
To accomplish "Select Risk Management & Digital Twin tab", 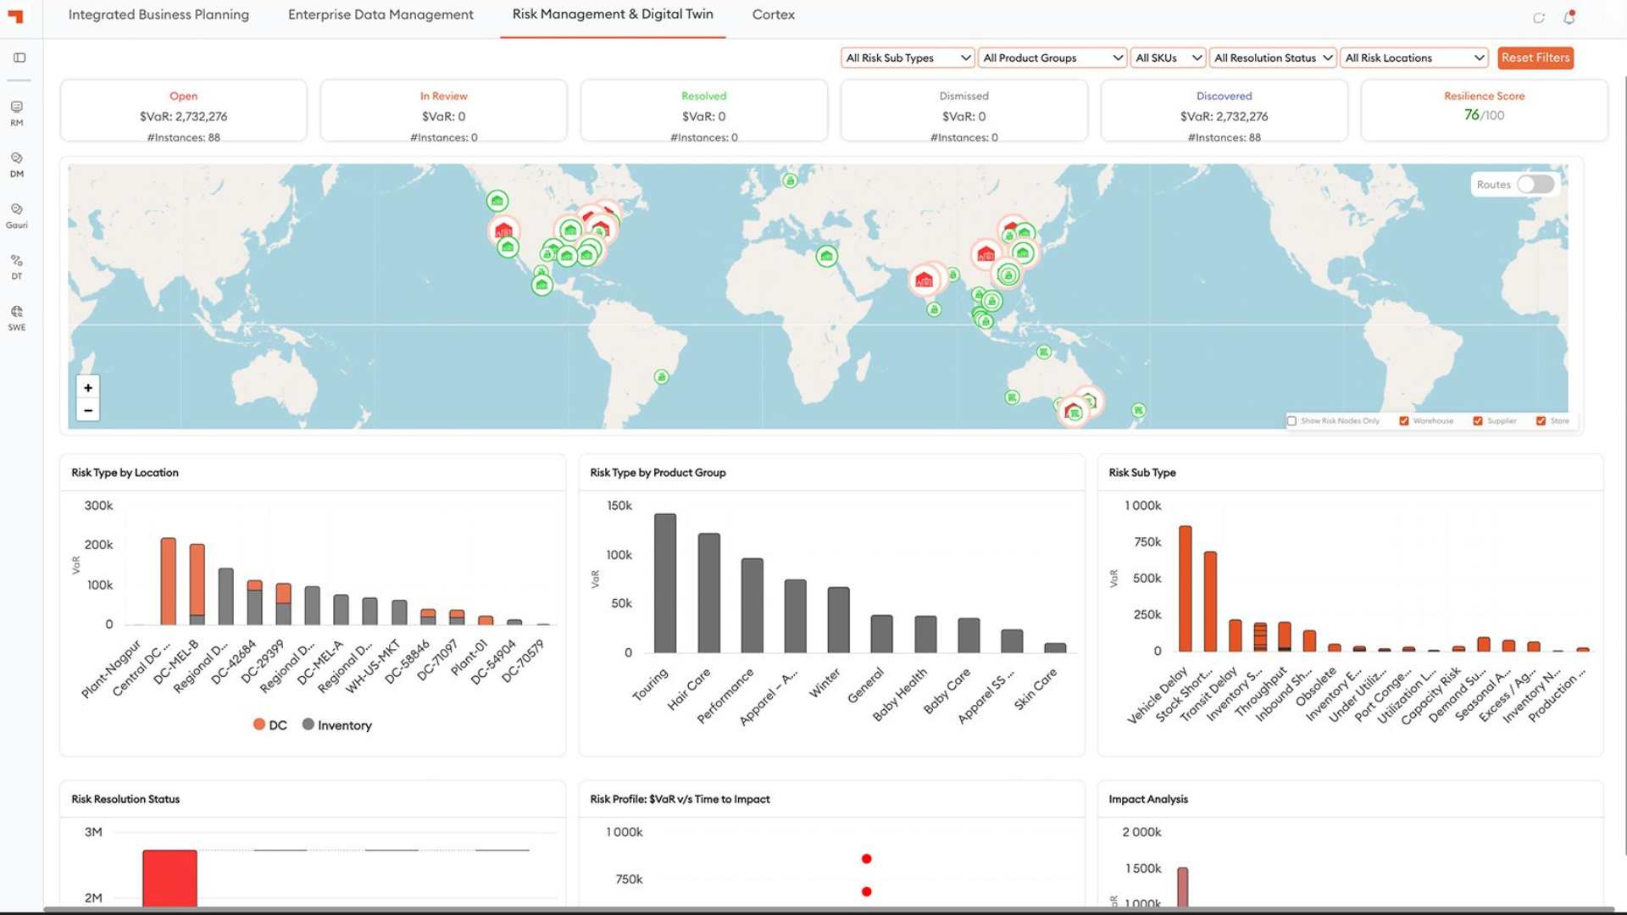I will coord(613,14).
